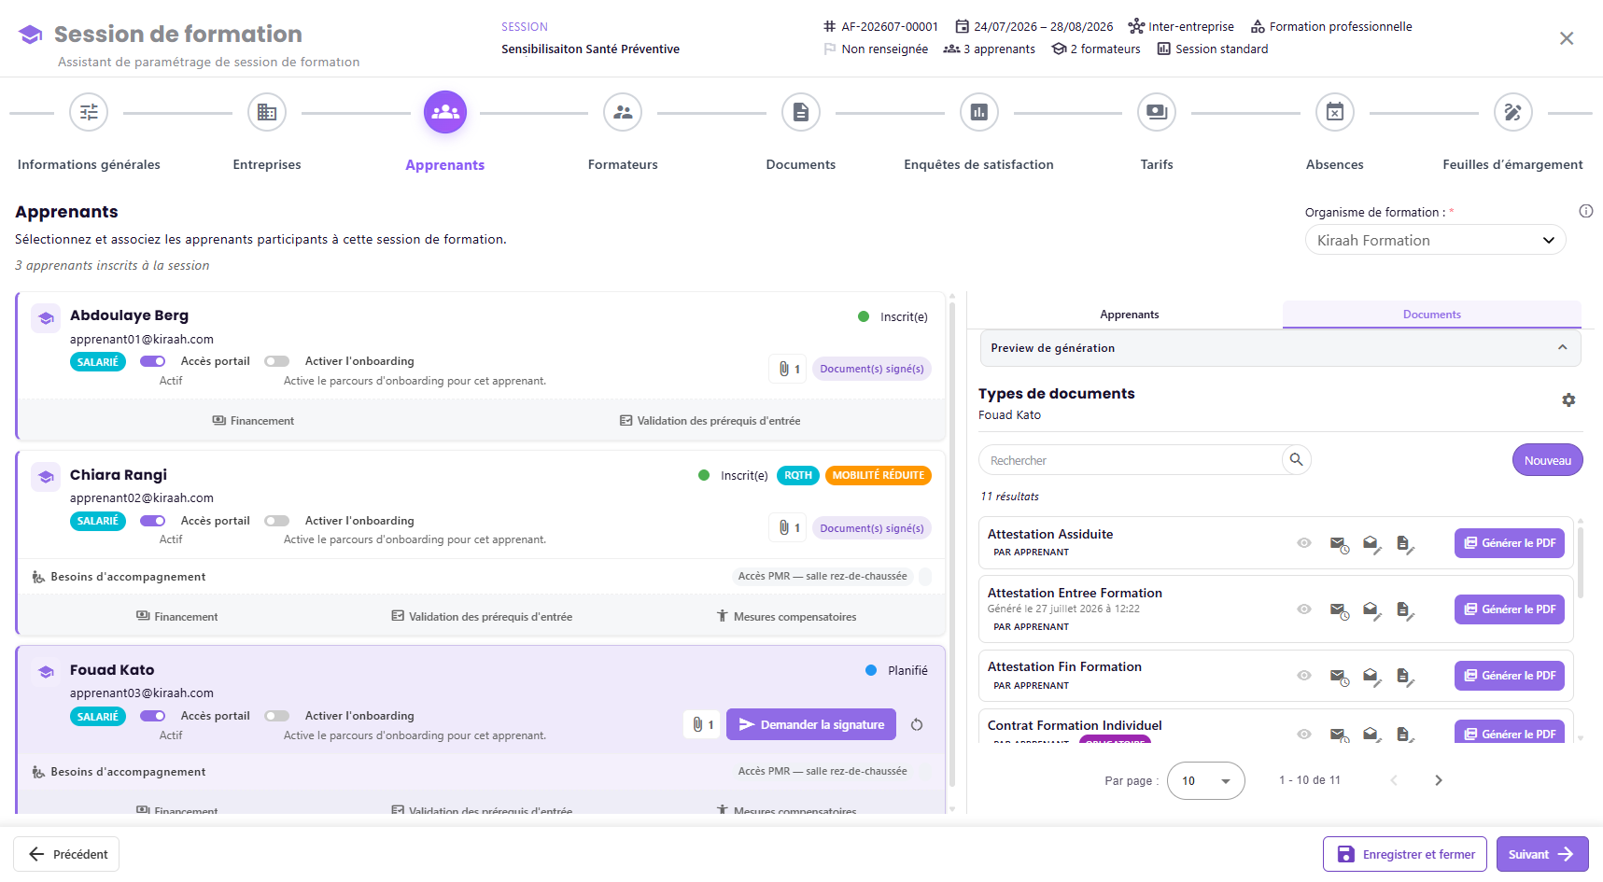1603x882 pixels.
Task: Expand Financement for Abdoulaye Berg
Action: [253, 421]
